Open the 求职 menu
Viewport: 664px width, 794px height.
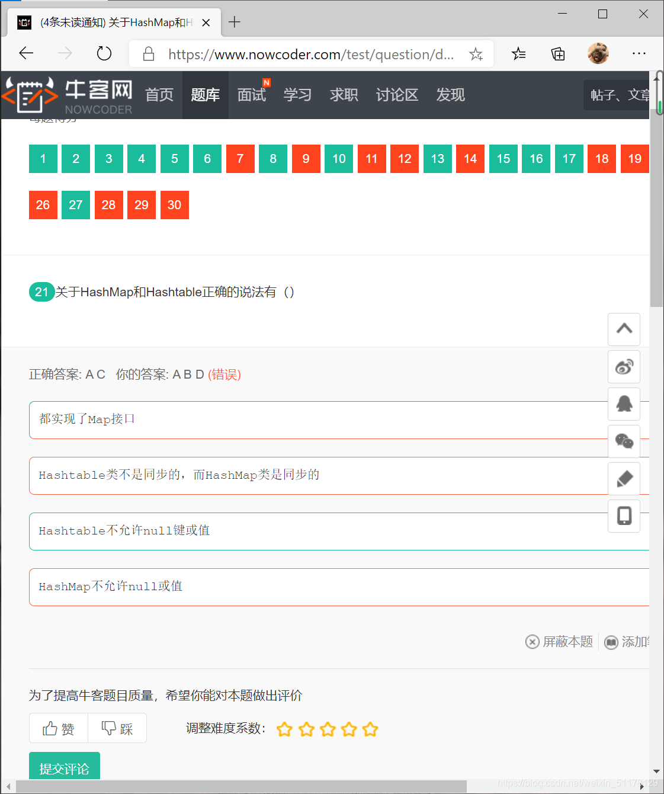[344, 95]
